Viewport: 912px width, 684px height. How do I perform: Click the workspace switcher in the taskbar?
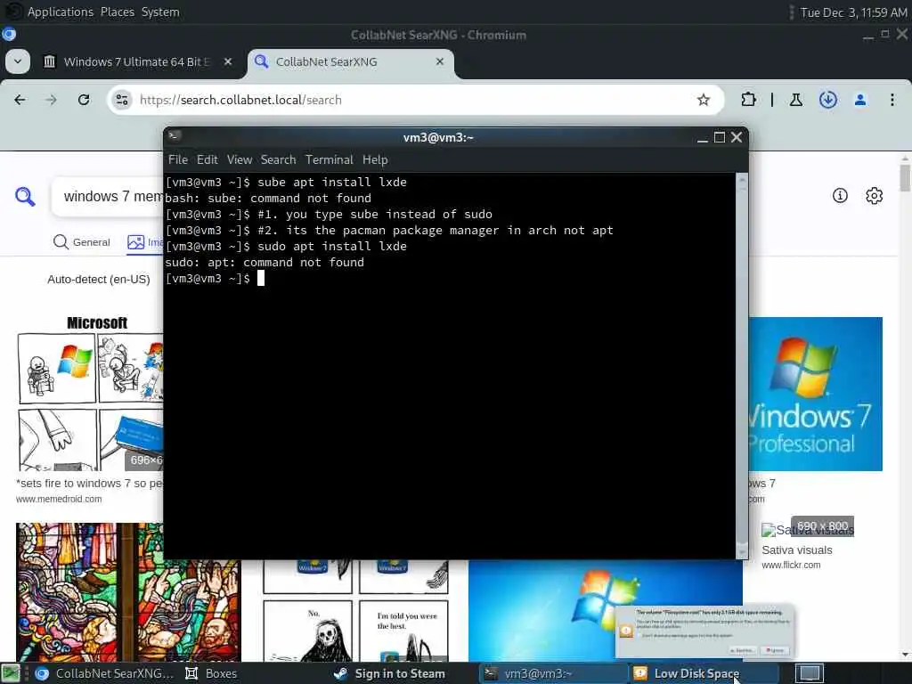click(x=809, y=673)
